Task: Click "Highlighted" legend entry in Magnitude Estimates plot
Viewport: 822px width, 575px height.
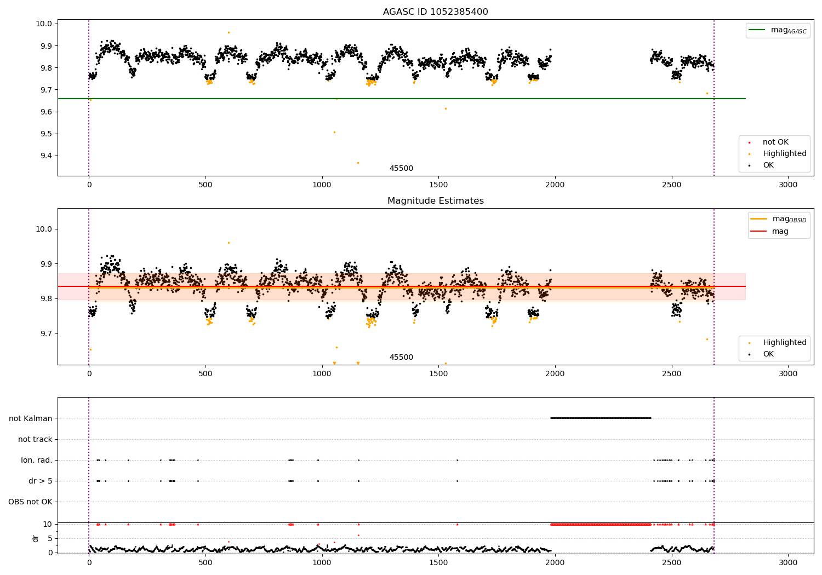Action: tap(785, 343)
